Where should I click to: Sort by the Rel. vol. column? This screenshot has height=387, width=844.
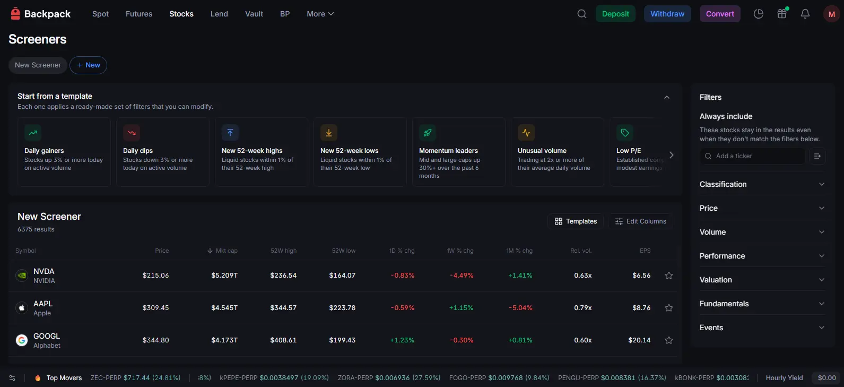point(581,251)
